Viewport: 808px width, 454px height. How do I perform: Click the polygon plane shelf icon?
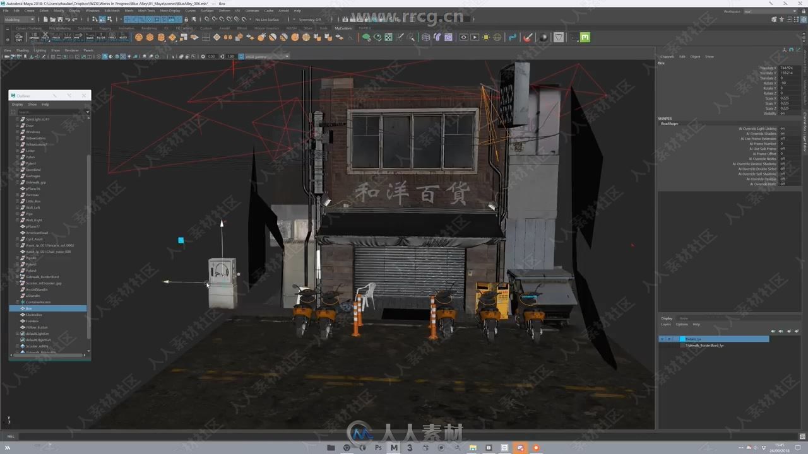(172, 37)
